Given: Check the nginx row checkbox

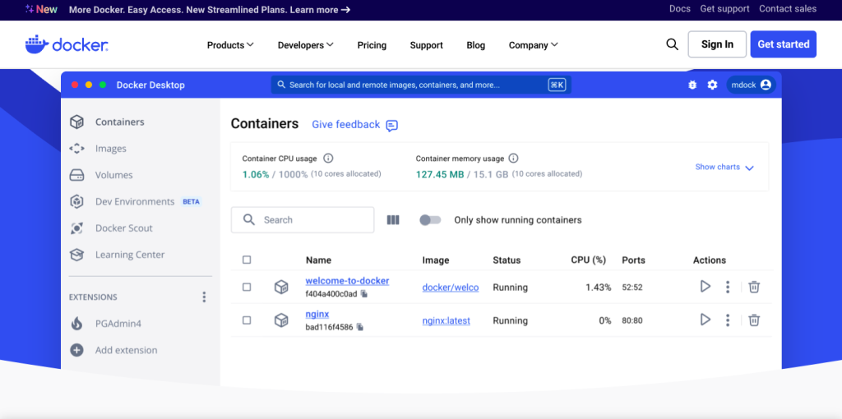Looking at the screenshot, I should tap(247, 320).
